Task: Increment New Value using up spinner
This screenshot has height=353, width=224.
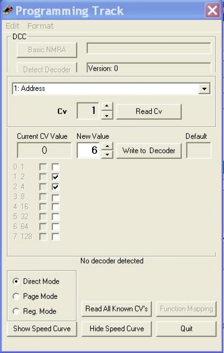Action: coord(107,146)
